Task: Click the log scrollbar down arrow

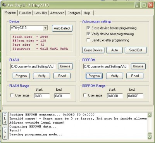Action: pos(150,137)
